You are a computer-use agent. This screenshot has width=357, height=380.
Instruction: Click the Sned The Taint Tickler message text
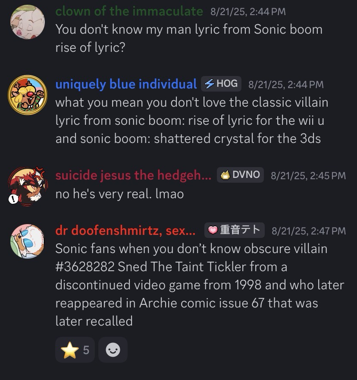tap(200, 285)
